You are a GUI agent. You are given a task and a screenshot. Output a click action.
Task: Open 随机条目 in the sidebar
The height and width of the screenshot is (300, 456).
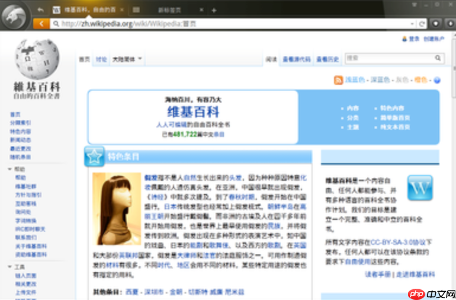tap(20, 157)
